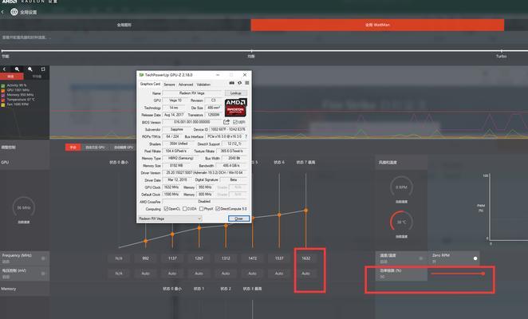Toggle the green Activity legend square
This screenshot has width=528, height=319.
[x=3, y=85]
